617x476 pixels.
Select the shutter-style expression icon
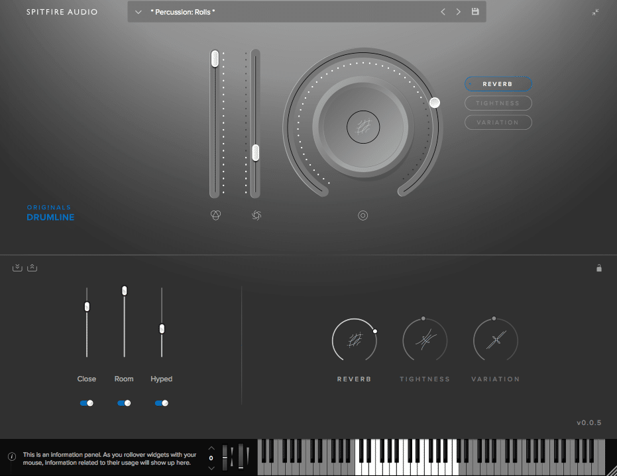pyautogui.click(x=256, y=215)
